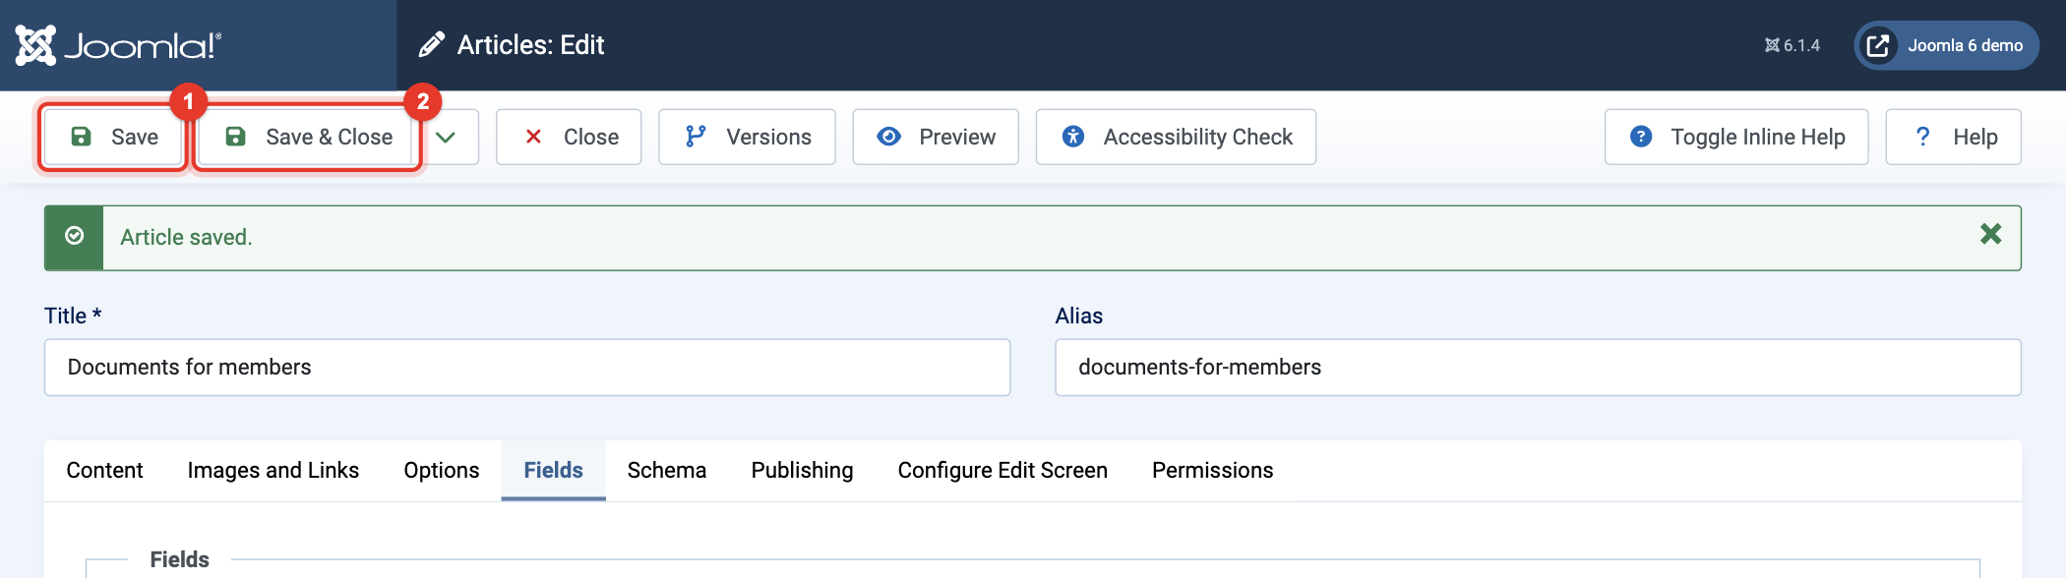Dismiss the Article saved message
The width and height of the screenshot is (2066, 578).
click(x=1990, y=234)
